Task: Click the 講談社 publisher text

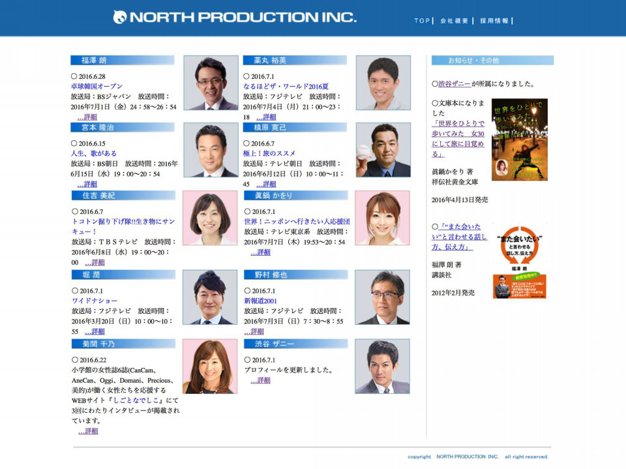Action: (x=441, y=275)
